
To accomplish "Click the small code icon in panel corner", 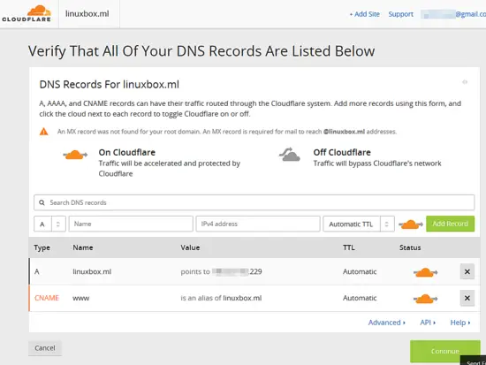I will point(465,82).
